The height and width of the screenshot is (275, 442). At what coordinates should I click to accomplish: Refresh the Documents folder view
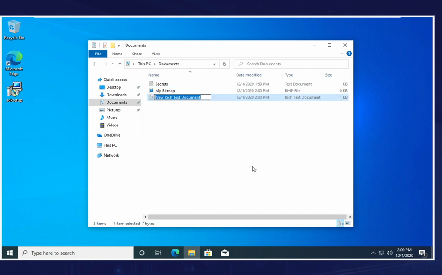click(224, 64)
